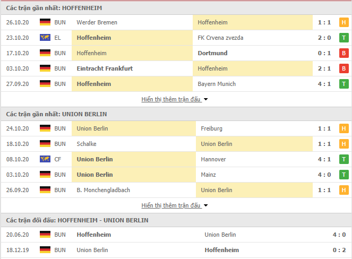Click the Schalke team name
The image size is (352, 259).
[x=87, y=144]
